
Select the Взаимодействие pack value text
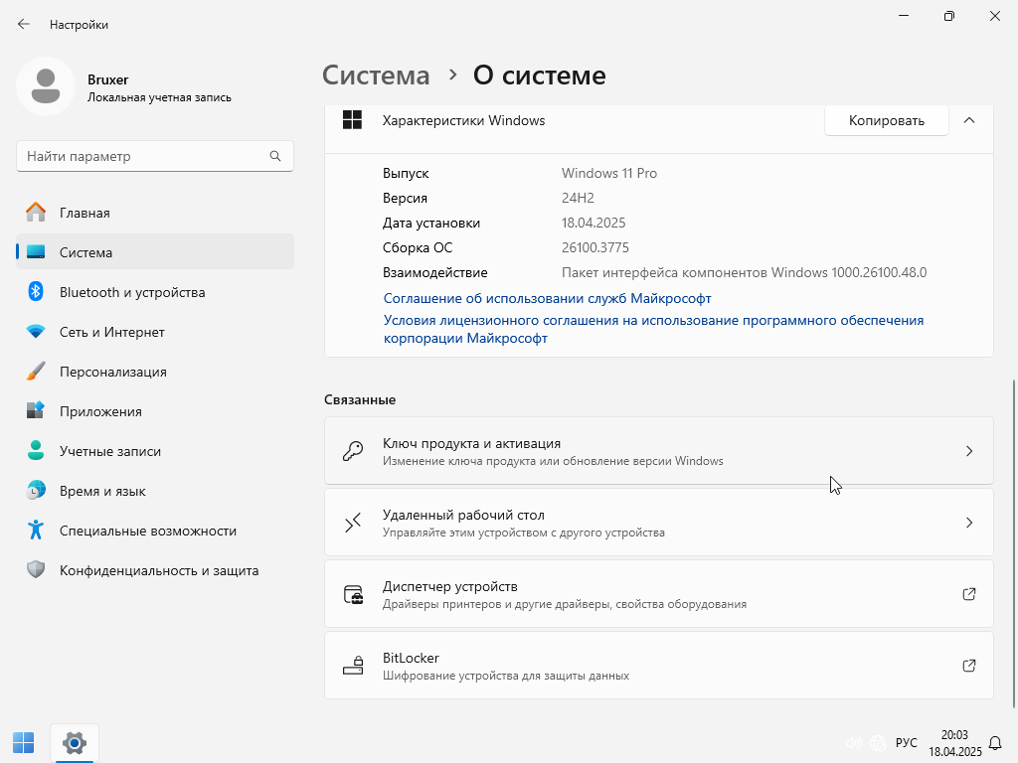coord(744,272)
